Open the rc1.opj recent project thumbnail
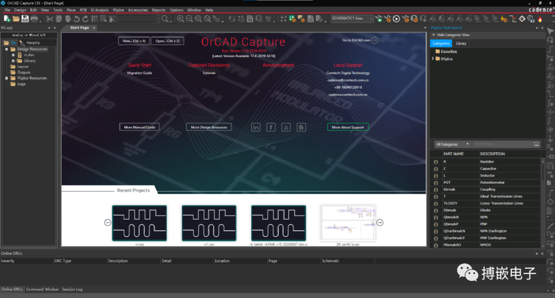The width and height of the screenshot is (555, 298). tap(209, 223)
